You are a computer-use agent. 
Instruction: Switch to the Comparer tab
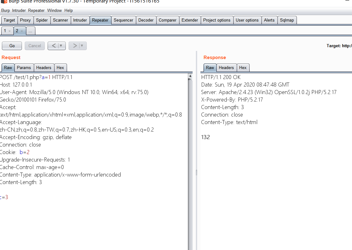(168, 20)
